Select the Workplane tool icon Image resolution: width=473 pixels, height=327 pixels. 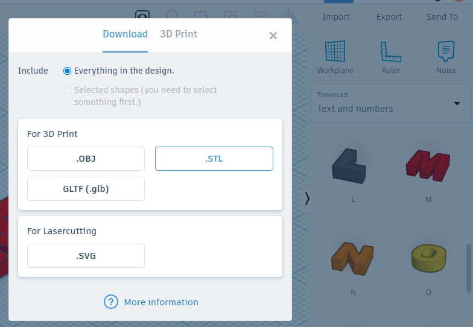point(335,52)
